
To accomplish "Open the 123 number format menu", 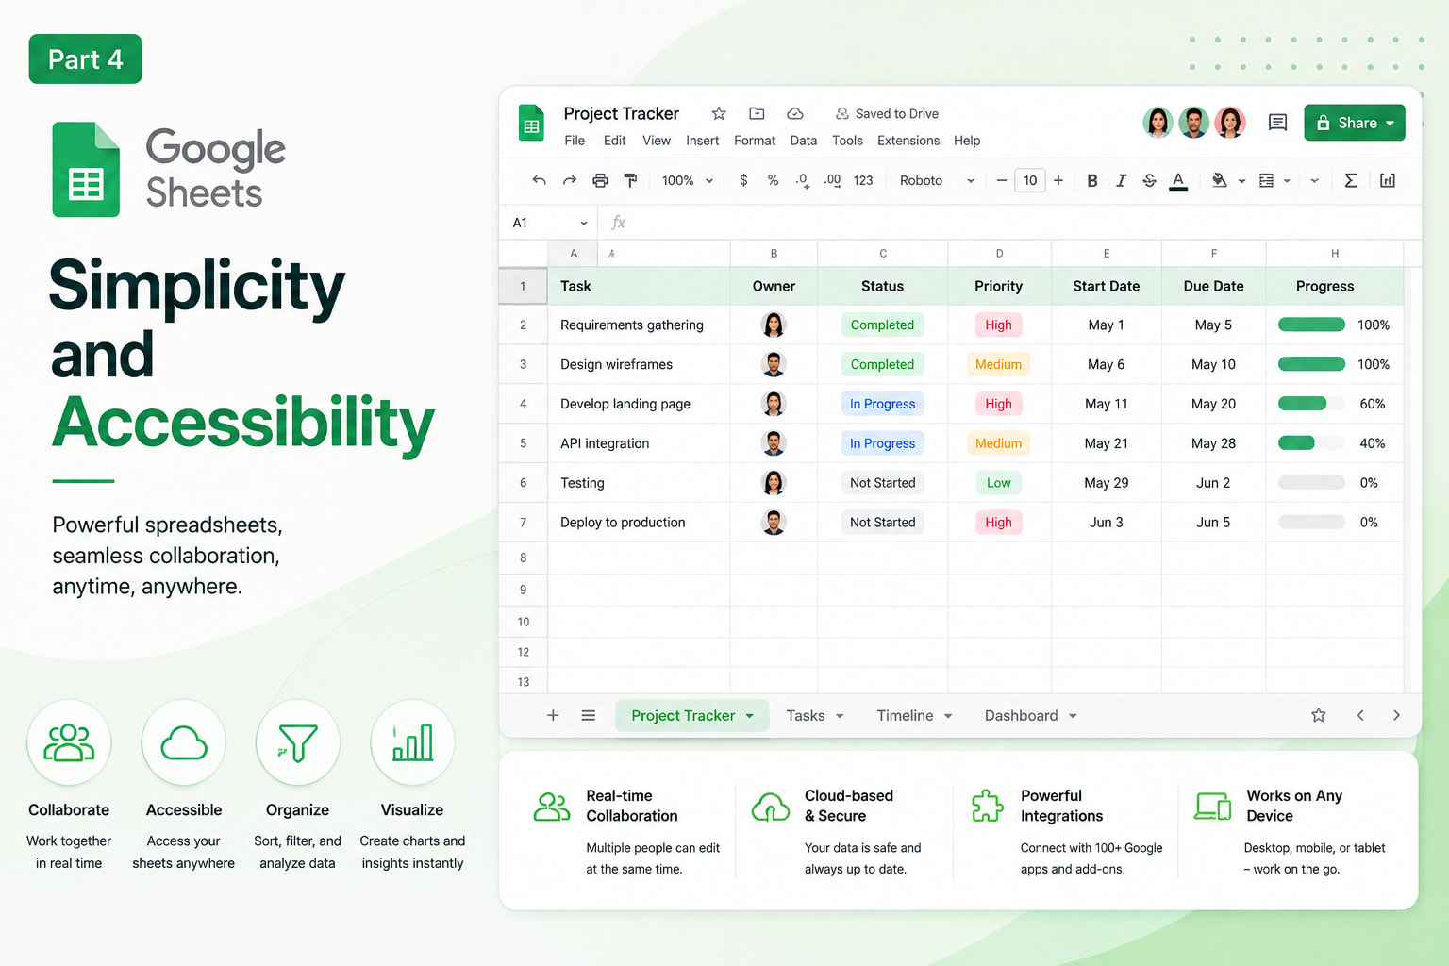I will point(863,180).
